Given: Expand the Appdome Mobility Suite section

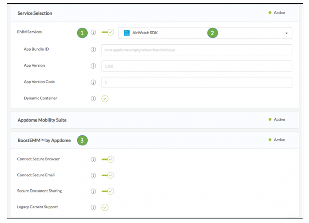Looking at the screenshot, I should pyautogui.click(x=42, y=120).
